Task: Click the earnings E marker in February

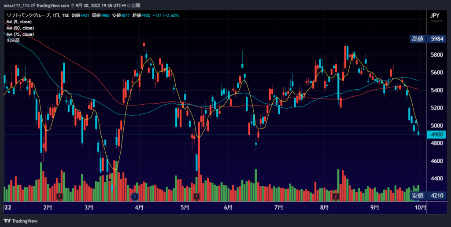Action: tap(60, 197)
